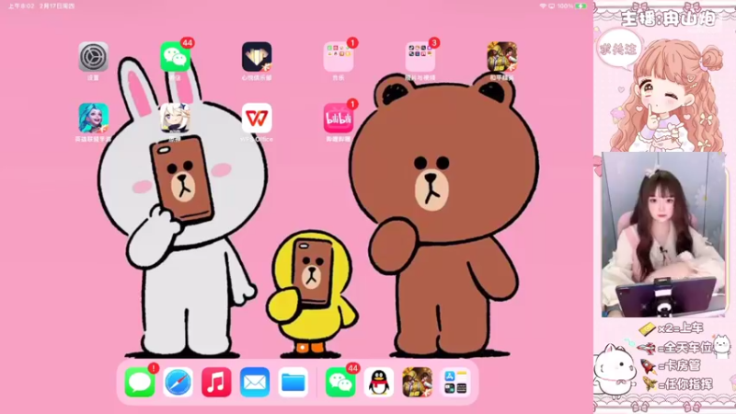The height and width of the screenshot is (414, 736).
Task: Launch 和平精英 from the home screen grid
Action: pyautogui.click(x=501, y=57)
